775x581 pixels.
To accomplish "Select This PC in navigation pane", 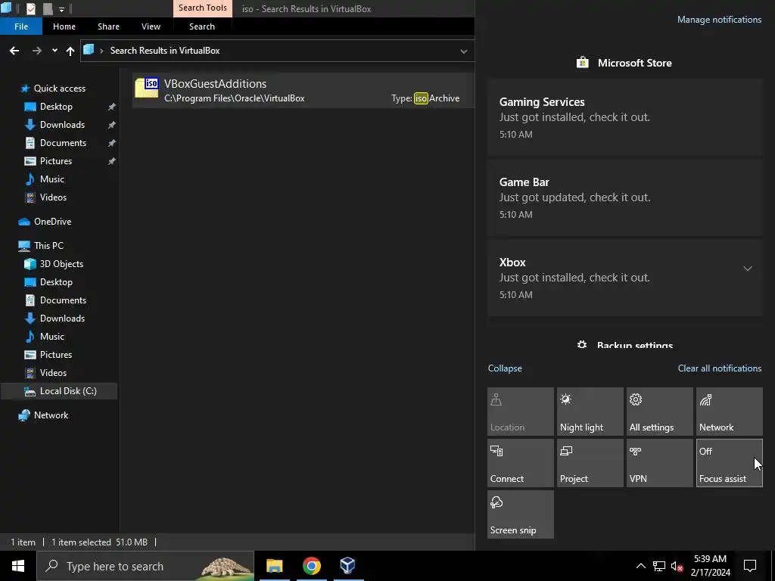I will pyautogui.click(x=48, y=246).
